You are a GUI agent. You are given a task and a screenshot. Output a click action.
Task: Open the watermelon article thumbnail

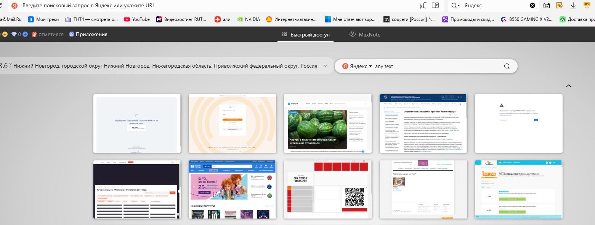327,124
